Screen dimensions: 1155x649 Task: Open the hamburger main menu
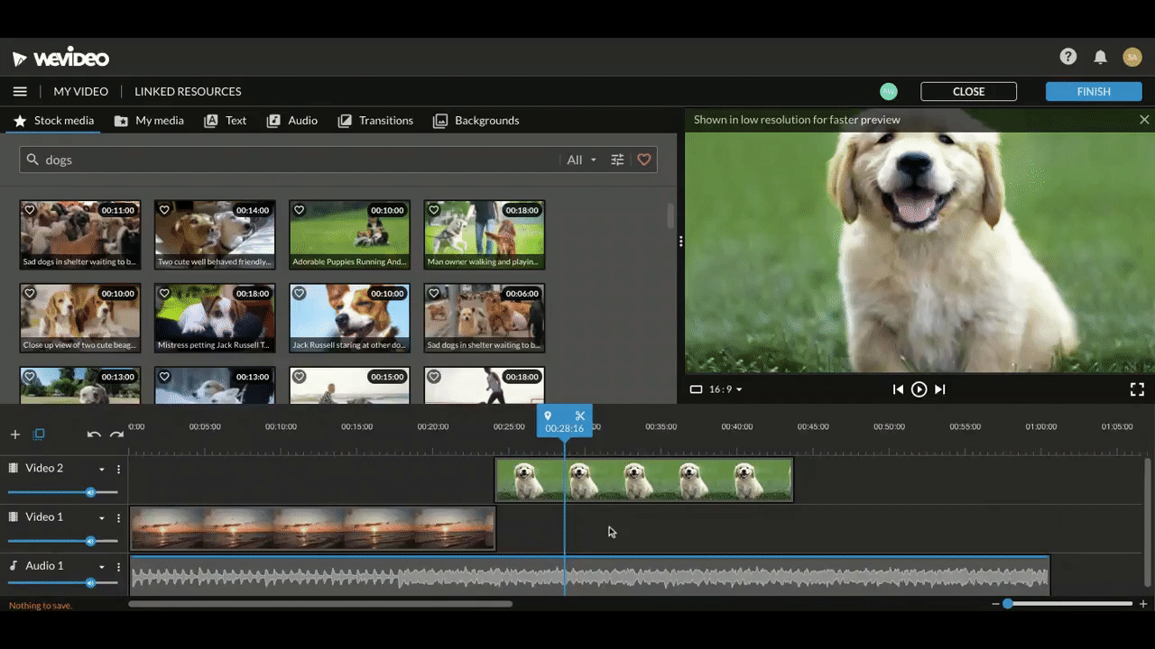[20, 91]
